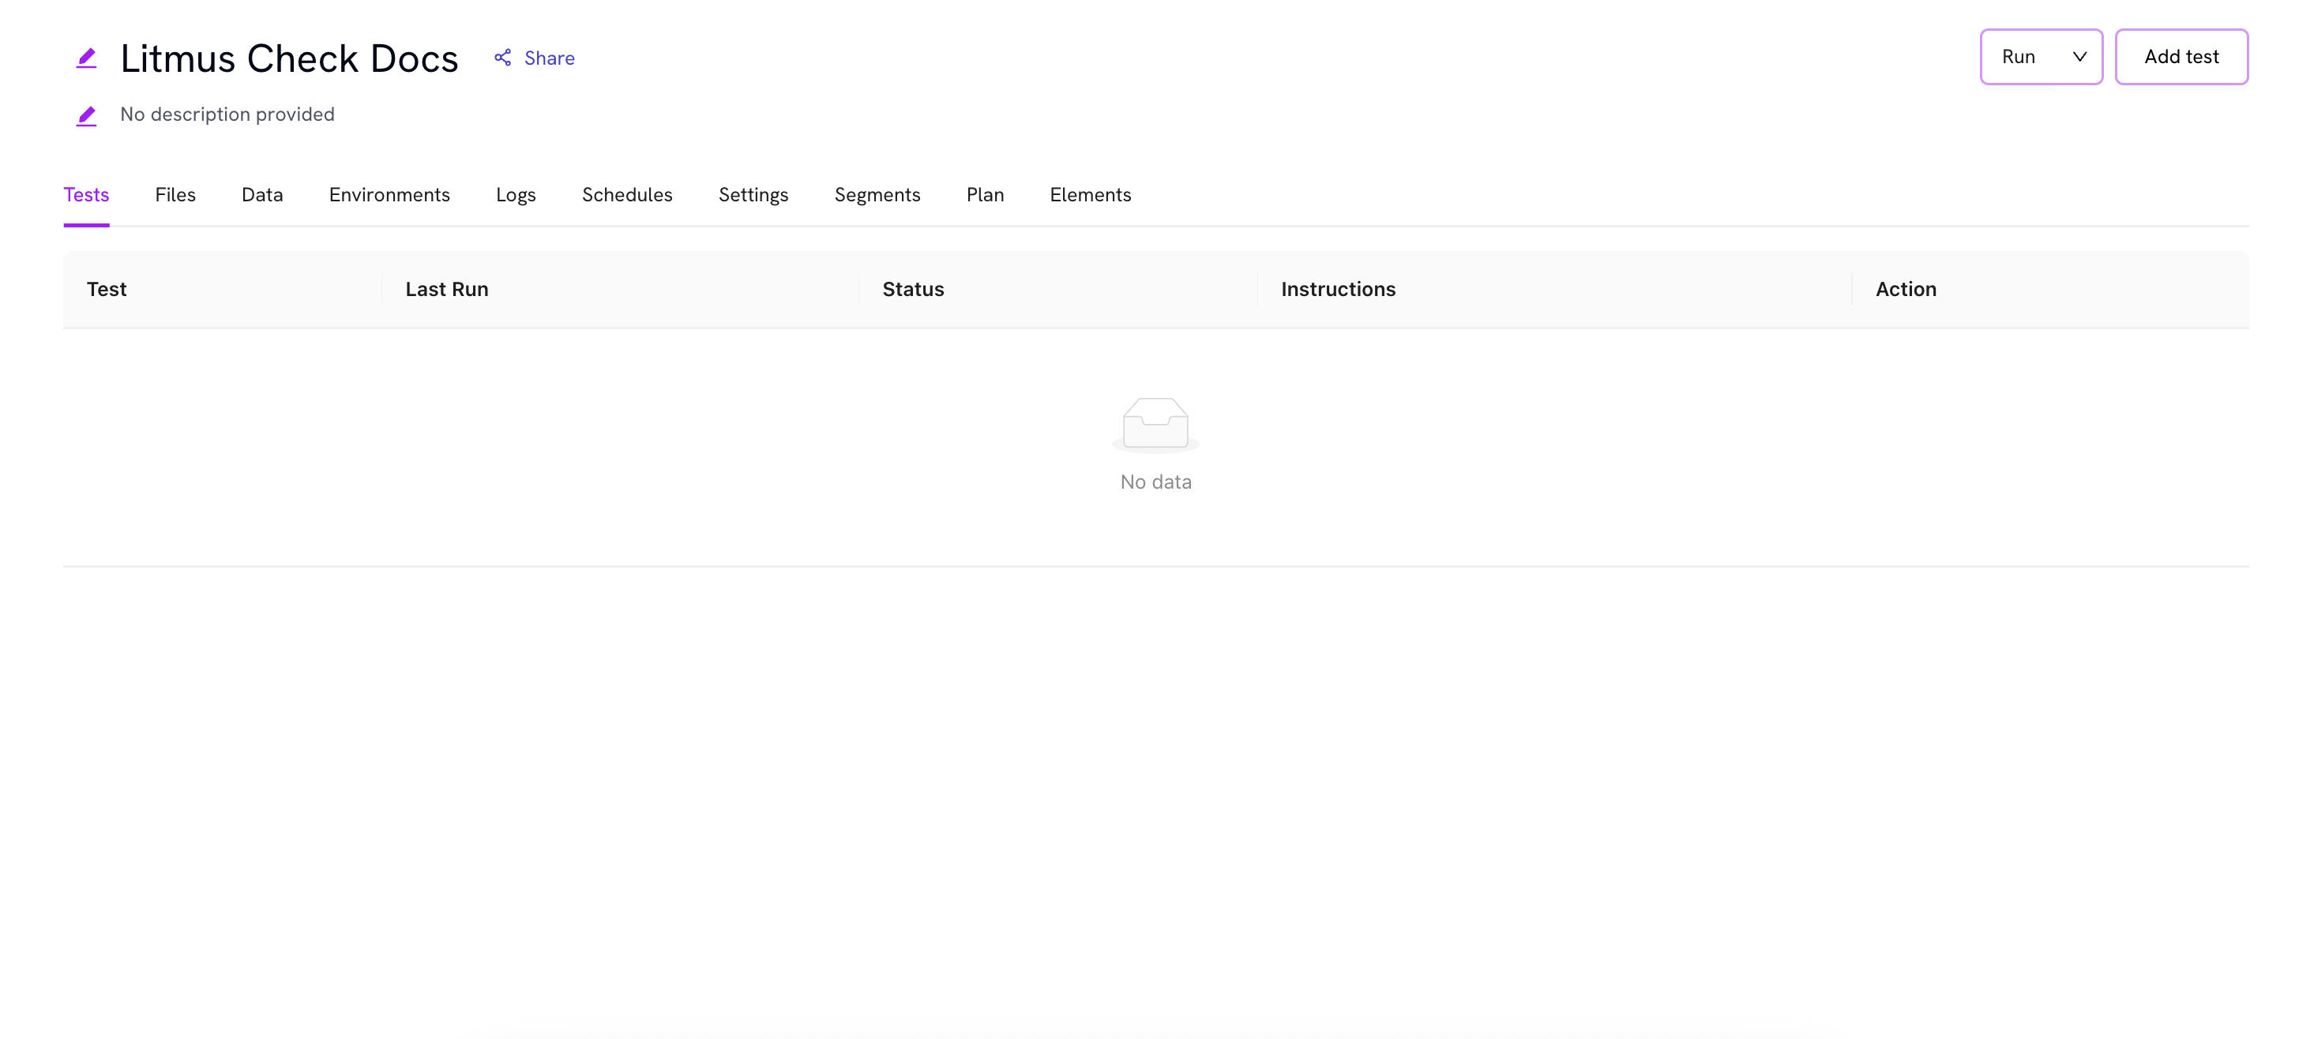Expand the Run dropdown chevron
The width and height of the screenshot is (2314, 1039).
tap(2079, 57)
